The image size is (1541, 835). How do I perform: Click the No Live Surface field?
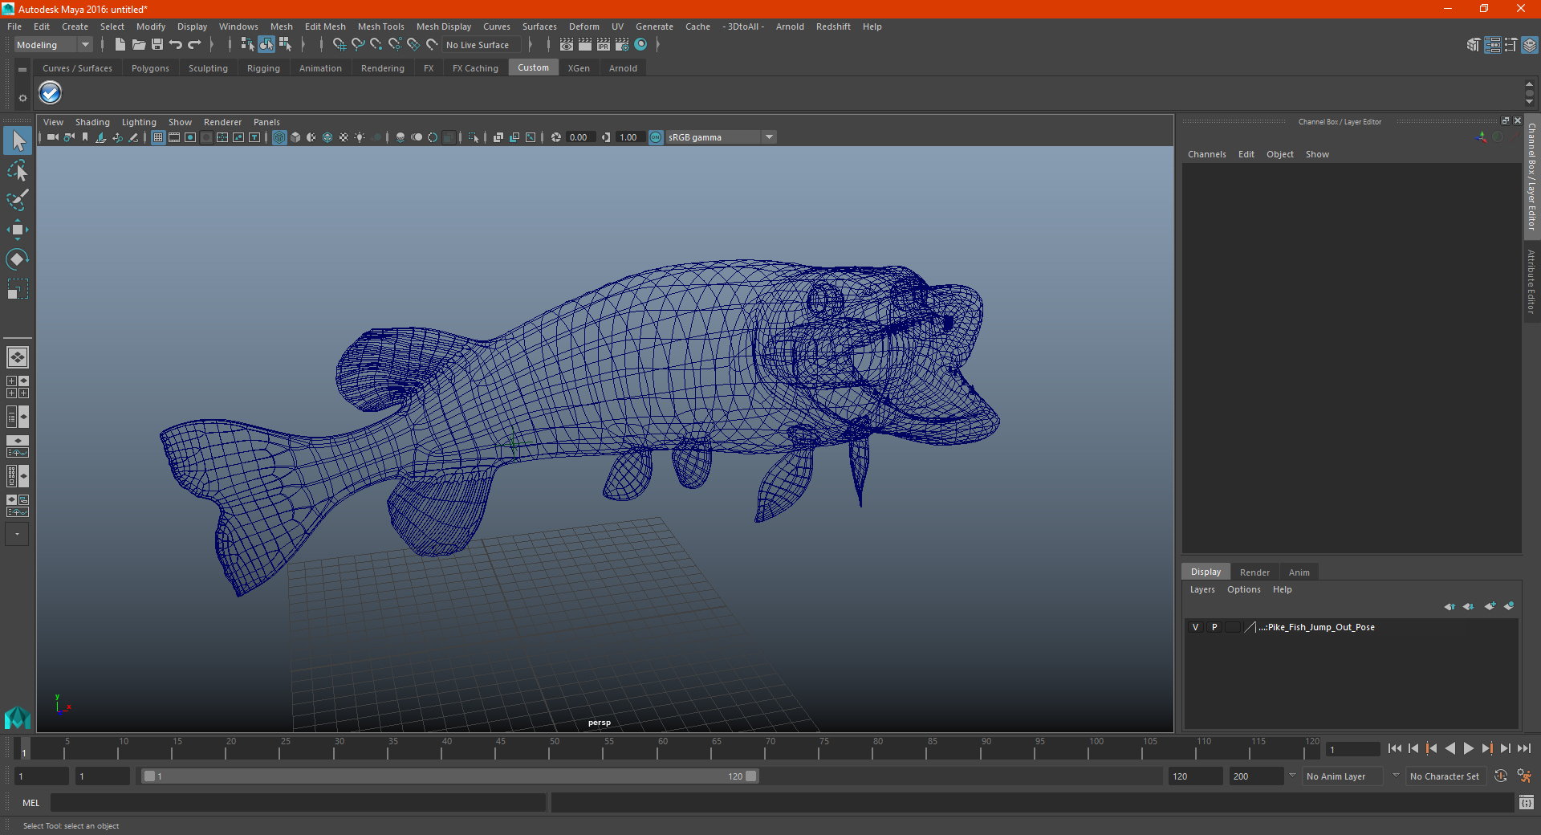click(482, 45)
